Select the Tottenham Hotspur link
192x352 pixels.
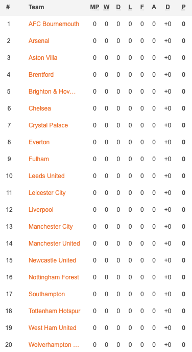click(55, 311)
